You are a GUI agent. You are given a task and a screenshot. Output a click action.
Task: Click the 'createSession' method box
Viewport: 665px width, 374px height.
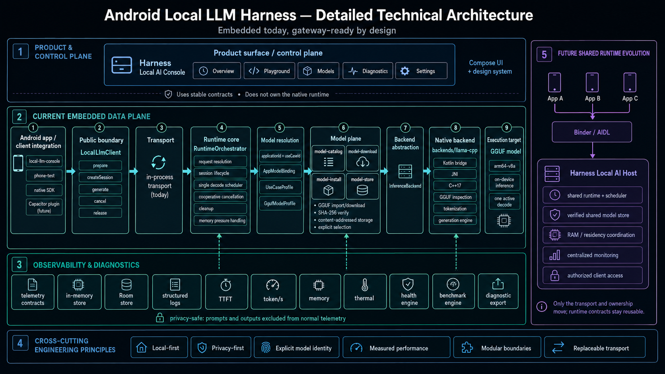click(100, 177)
